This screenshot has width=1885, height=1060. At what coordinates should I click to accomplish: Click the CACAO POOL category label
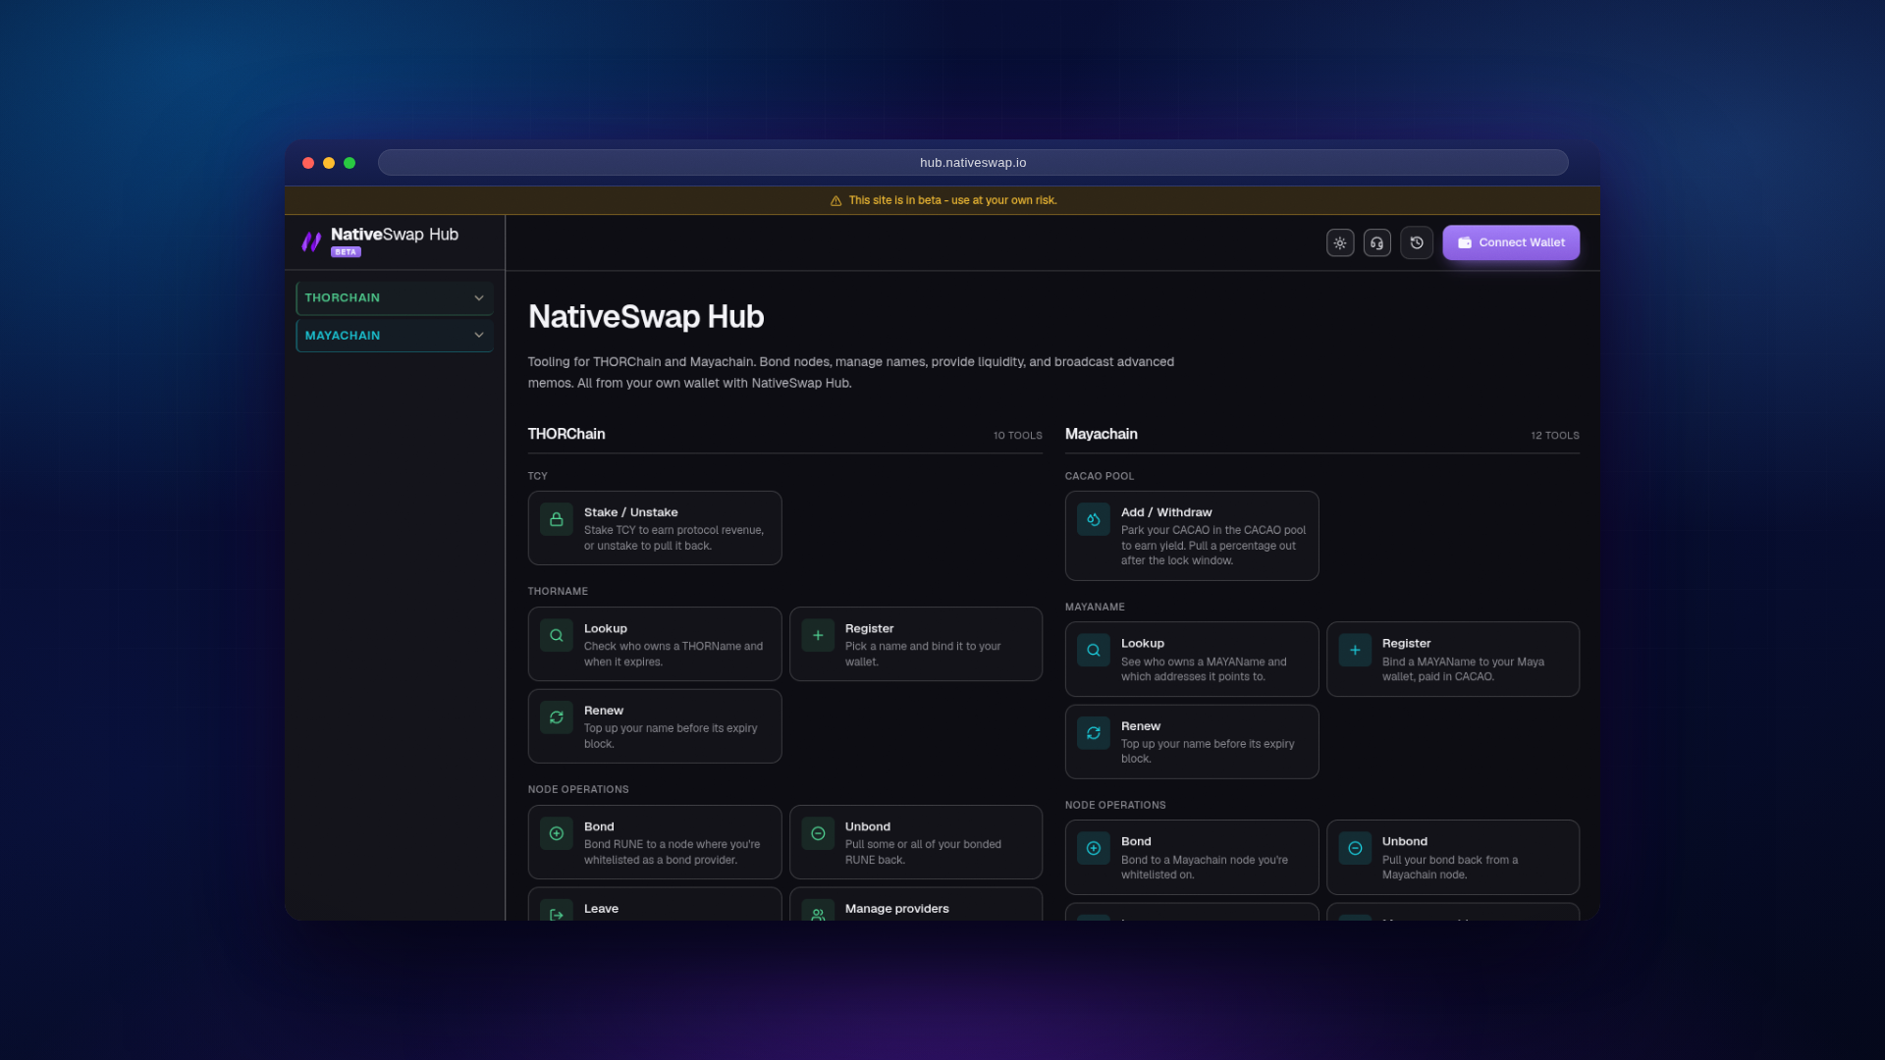(x=1100, y=476)
